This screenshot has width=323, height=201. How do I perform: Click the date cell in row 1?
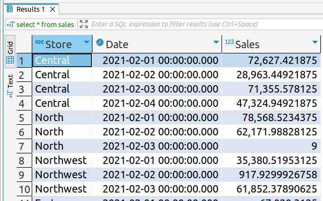pyautogui.click(x=157, y=60)
